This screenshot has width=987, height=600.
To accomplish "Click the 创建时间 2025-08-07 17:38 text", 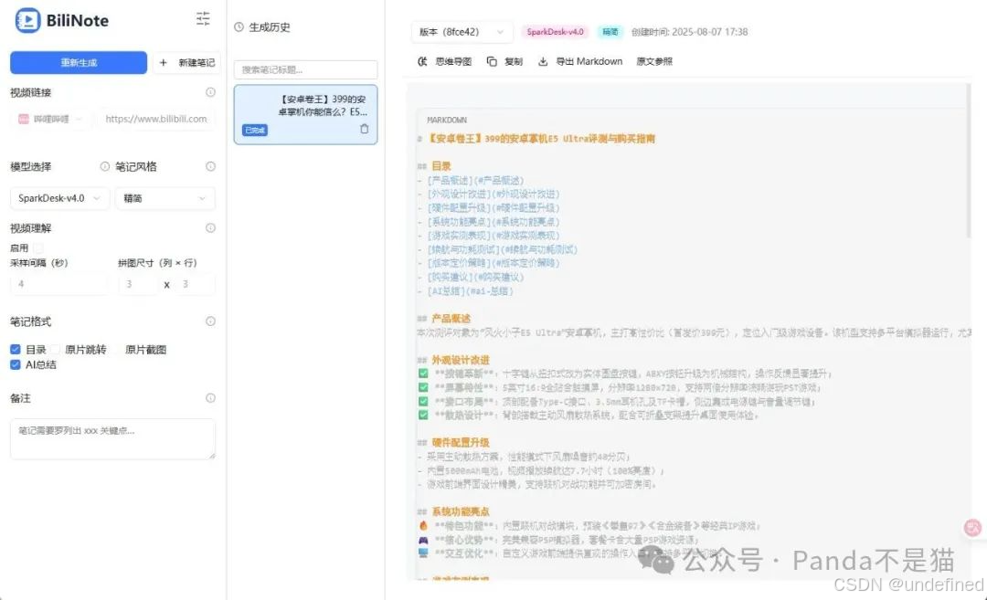I will pyautogui.click(x=689, y=31).
